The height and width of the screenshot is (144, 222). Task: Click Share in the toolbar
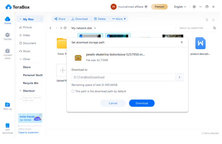60,19
